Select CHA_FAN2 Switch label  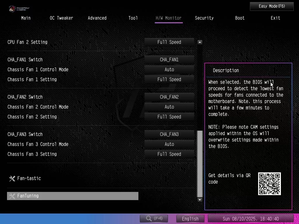(25, 97)
